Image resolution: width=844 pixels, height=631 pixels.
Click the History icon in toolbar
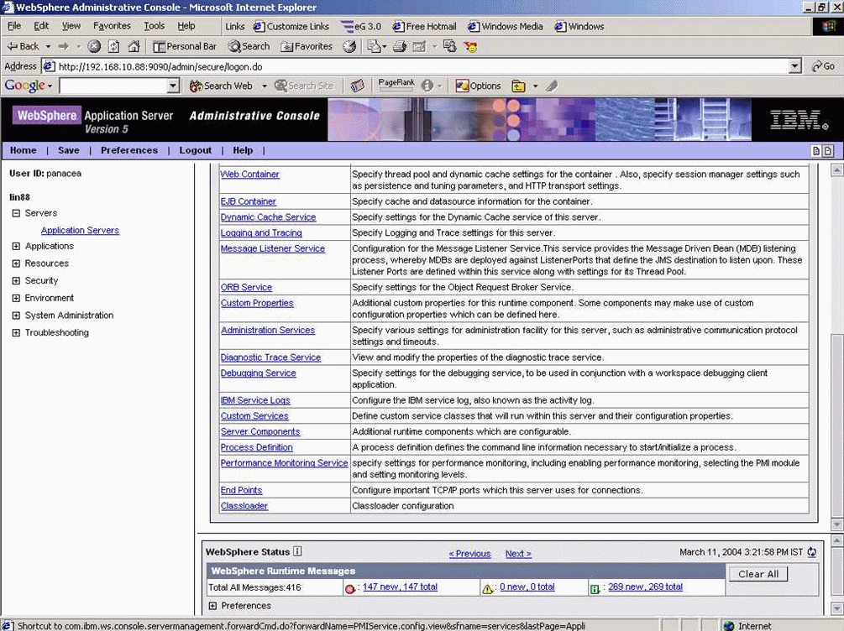[349, 46]
